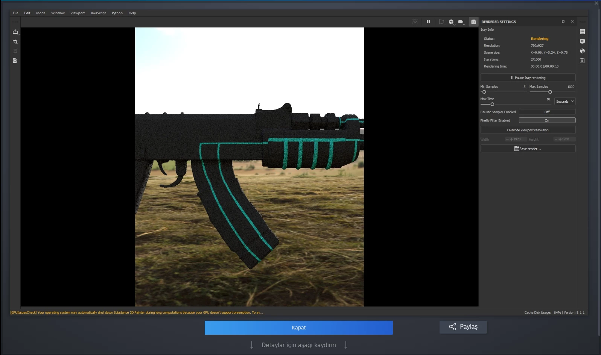601x355 pixels.
Task: Click 'Detaylar için aşağı kaydırın' scroll hint
Action: pyautogui.click(x=299, y=345)
